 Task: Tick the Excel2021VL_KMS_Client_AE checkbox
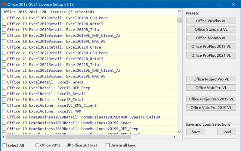[x=4, y=71]
